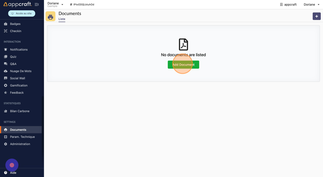Screen dimensions: 323x177
Task: Open the Doriane user account dropdown
Action: (x=311, y=5)
